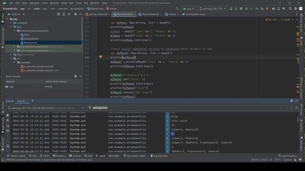305x171 pixels.
Task: Expand the manifests folder
Action: tap(11, 23)
